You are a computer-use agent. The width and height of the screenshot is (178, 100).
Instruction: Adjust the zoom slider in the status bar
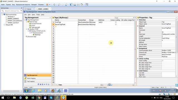pos(171,87)
